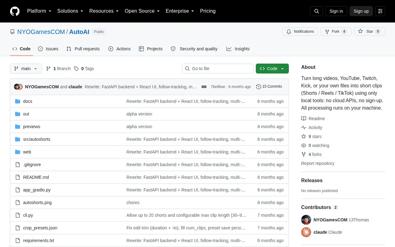
Task: Click the NYOGamesCOM contributor avatar
Action: (x=306, y=220)
